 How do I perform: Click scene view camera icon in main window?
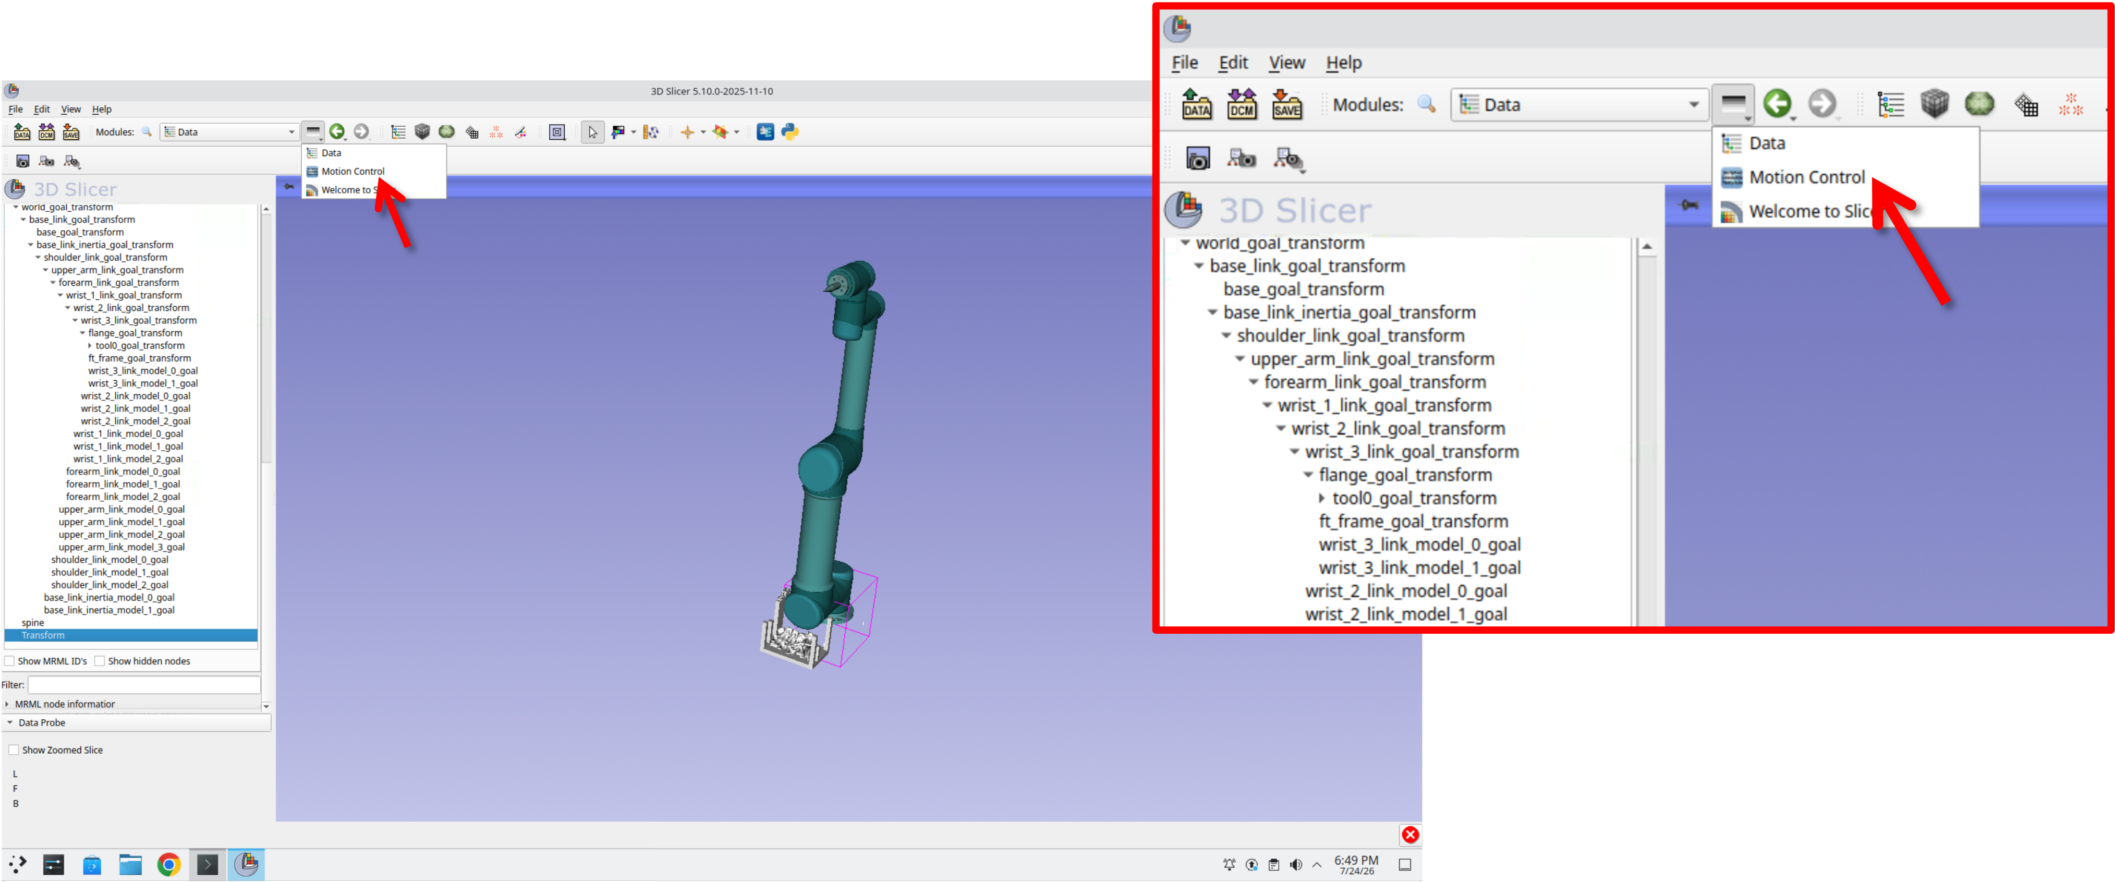(47, 161)
